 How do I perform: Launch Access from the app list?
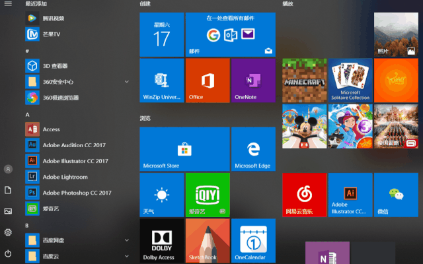pyautogui.click(x=77, y=129)
